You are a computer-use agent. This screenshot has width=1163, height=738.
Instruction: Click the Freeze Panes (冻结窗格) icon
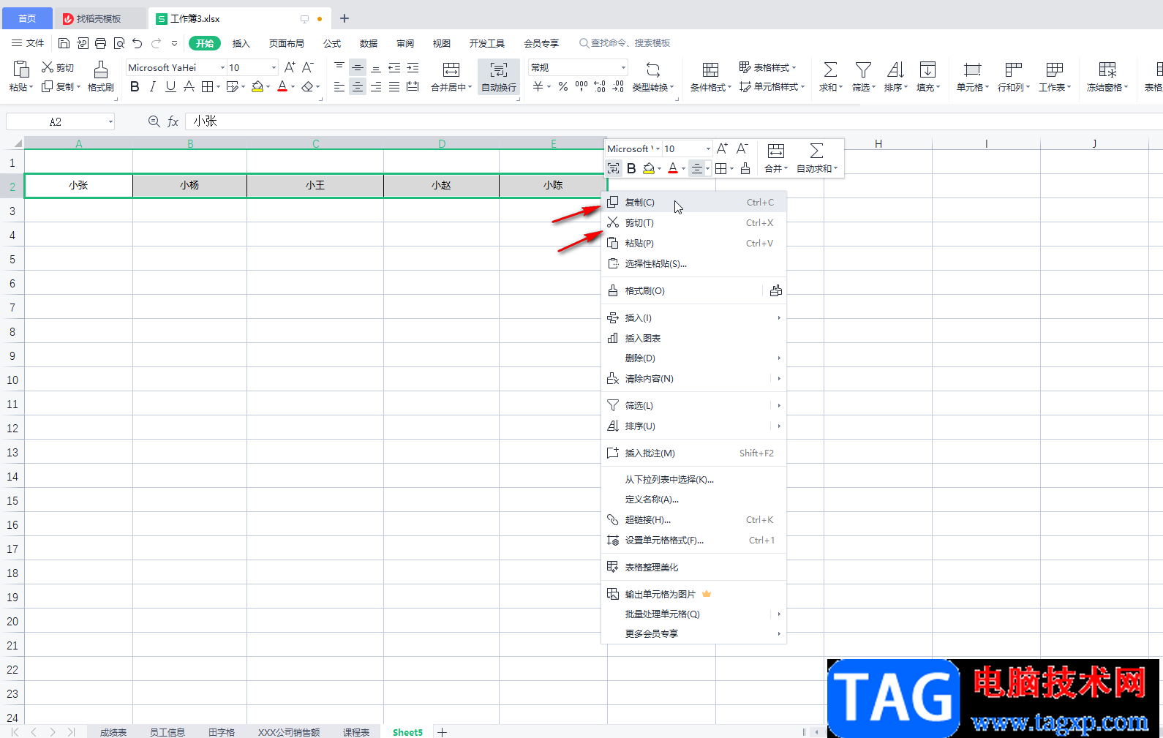(x=1107, y=69)
